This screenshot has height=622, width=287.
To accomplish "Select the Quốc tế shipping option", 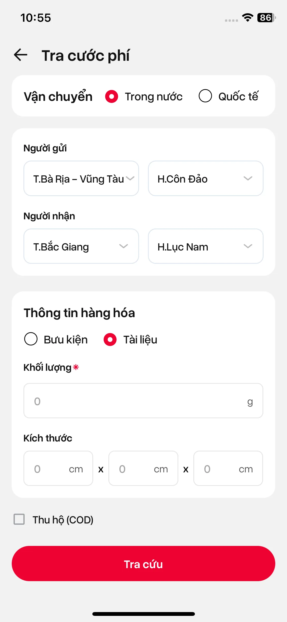I will tap(205, 96).
